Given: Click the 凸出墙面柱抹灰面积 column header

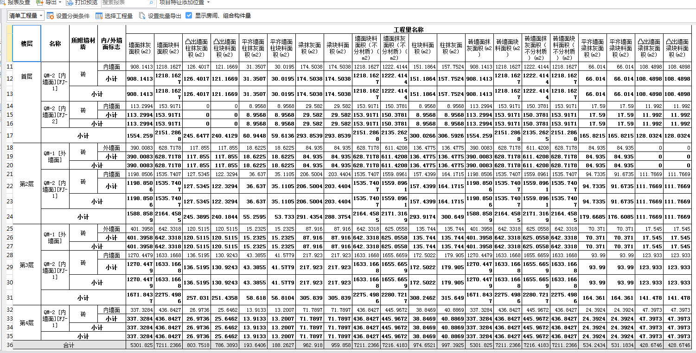Looking at the screenshot, I should tap(197, 48).
